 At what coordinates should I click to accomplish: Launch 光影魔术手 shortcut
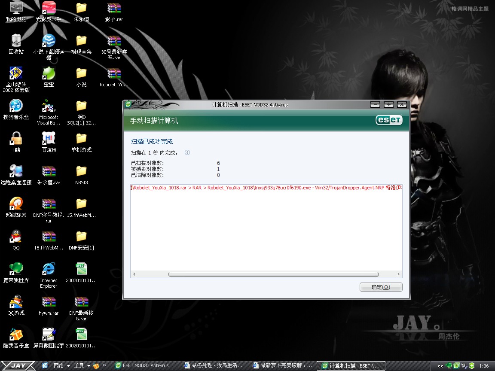49,11
